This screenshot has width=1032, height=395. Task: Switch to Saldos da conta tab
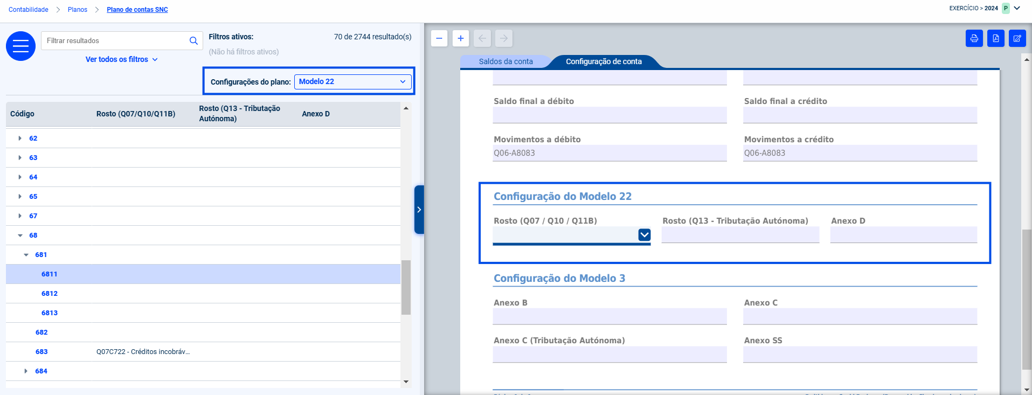pyautogui.click(x=505, y=61)
